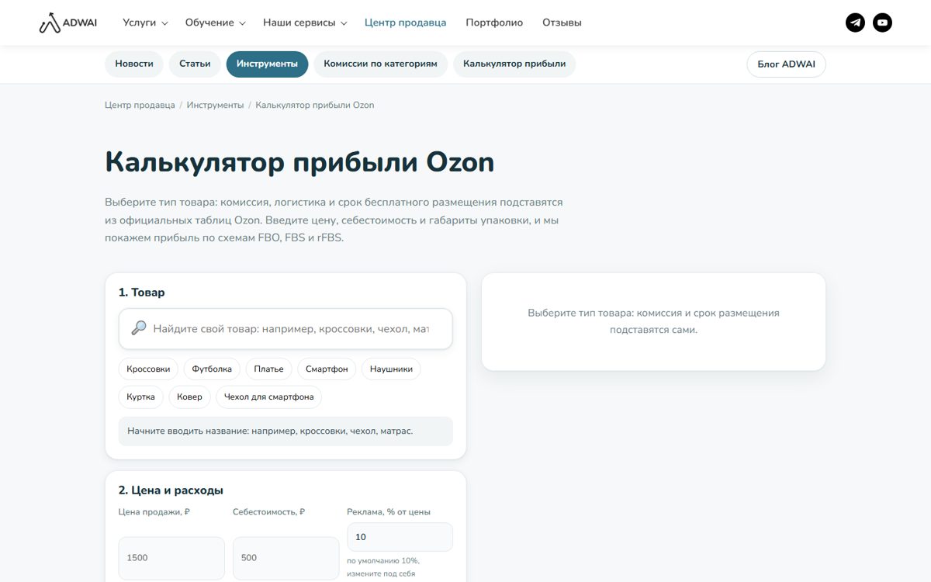Follow the Инструменты breadcrumb link
Viewport: 931px width, 582px height.
coord(215,105)
